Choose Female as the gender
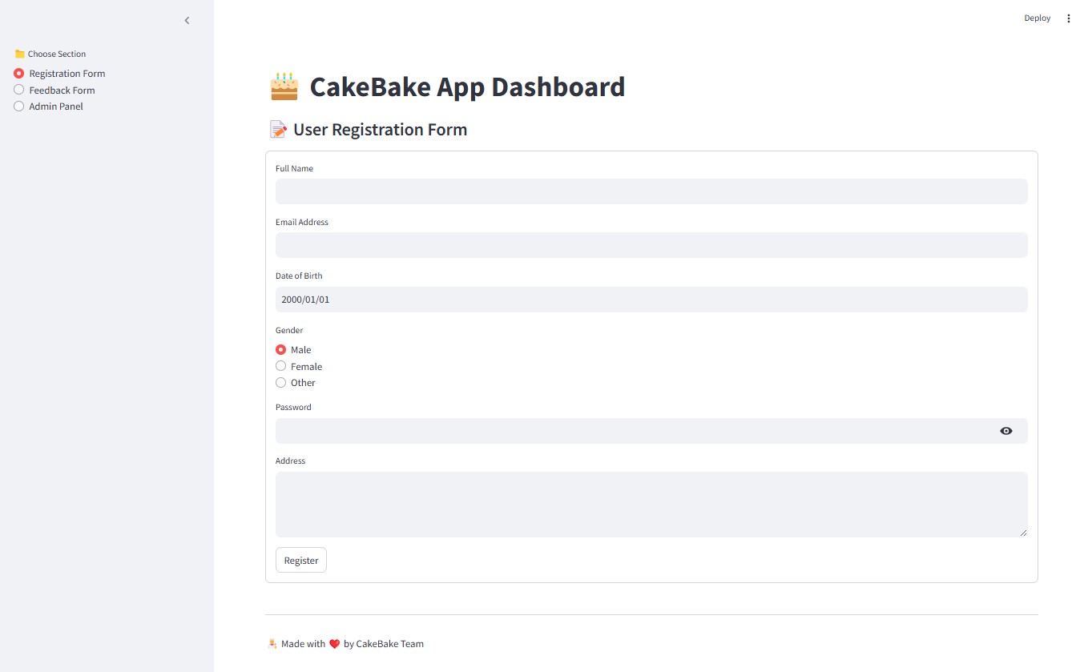 pyautogui.click(x=281, y=365)
